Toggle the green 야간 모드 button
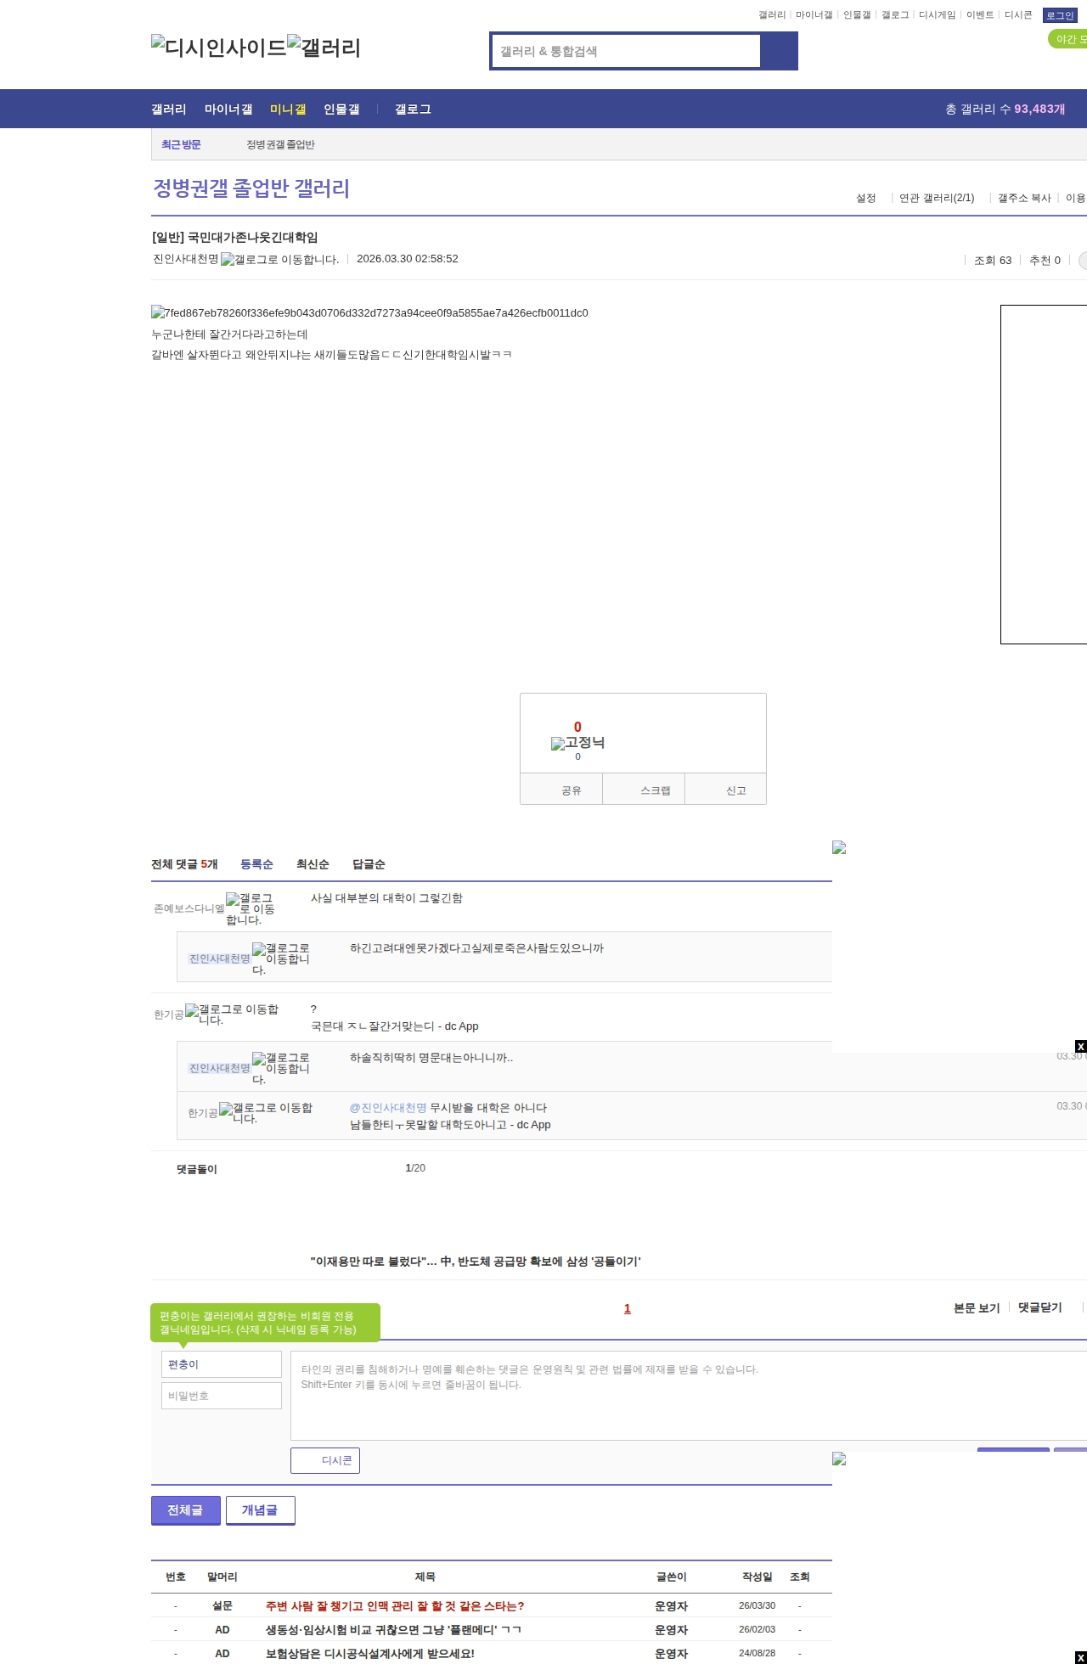Viewport: 1087px width, 1664px height. tap(1068, 39)
